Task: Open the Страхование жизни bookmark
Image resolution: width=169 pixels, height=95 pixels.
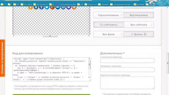Action: (x=66, y=4)
